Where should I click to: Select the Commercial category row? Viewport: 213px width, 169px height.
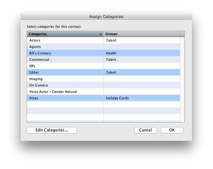click(x=103, y=60)
